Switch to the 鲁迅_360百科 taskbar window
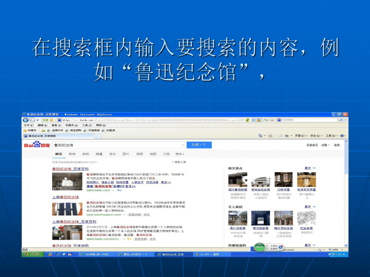The height and width of the screenshot is (277, 370). coord(136,254)
